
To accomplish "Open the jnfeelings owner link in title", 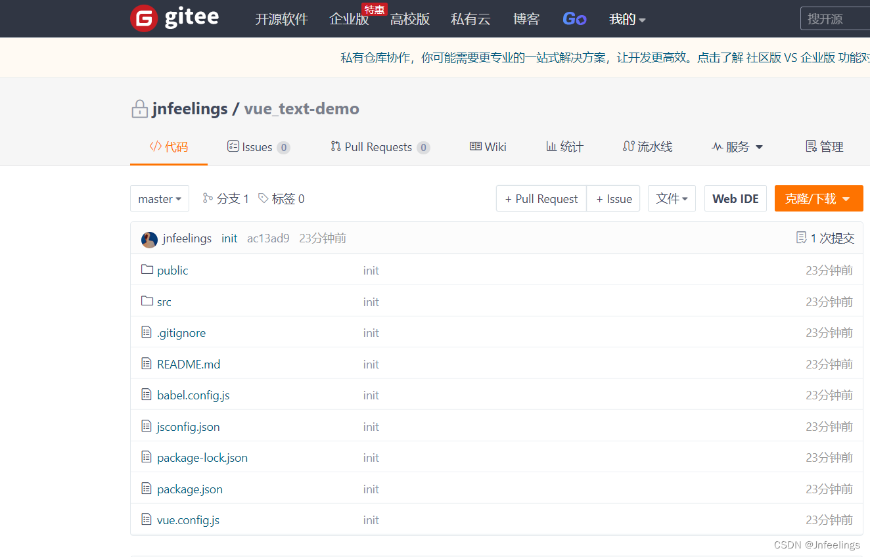I will [190, 109].
